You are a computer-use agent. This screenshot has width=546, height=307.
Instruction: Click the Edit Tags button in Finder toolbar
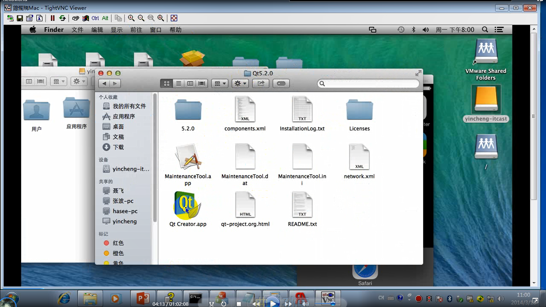tap(281, 83)
